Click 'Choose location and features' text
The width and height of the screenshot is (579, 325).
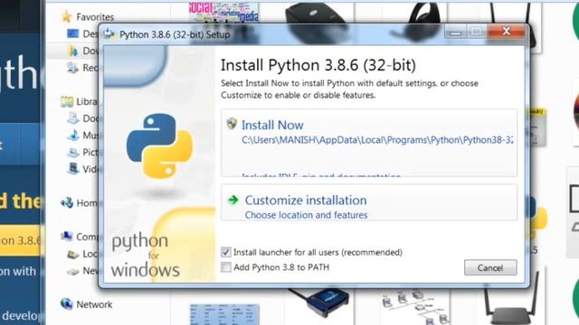coord(306,215)
